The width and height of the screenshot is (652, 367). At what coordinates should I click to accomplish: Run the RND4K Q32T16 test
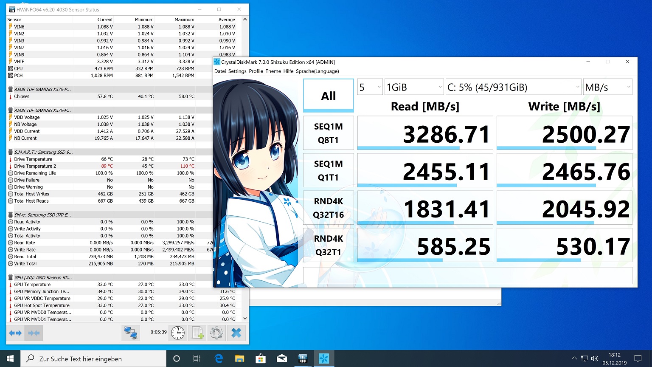tap(329, 208)
